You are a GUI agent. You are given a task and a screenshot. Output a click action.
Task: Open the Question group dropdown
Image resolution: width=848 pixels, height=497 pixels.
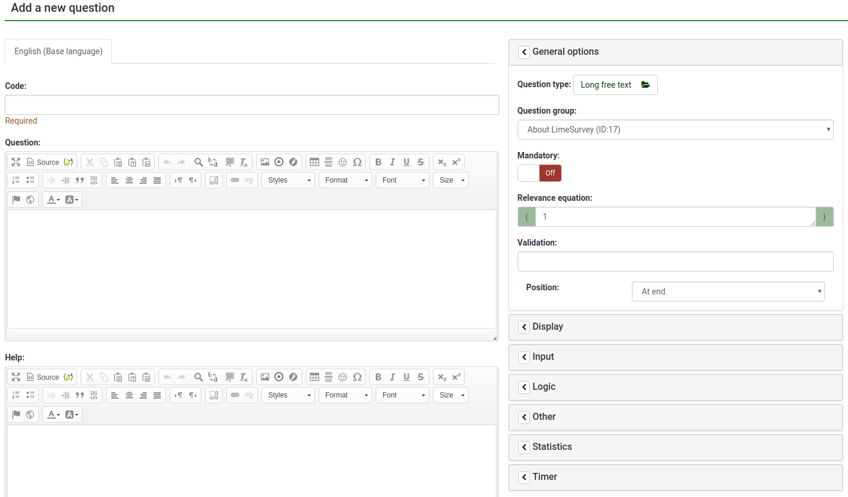(675, 130)
